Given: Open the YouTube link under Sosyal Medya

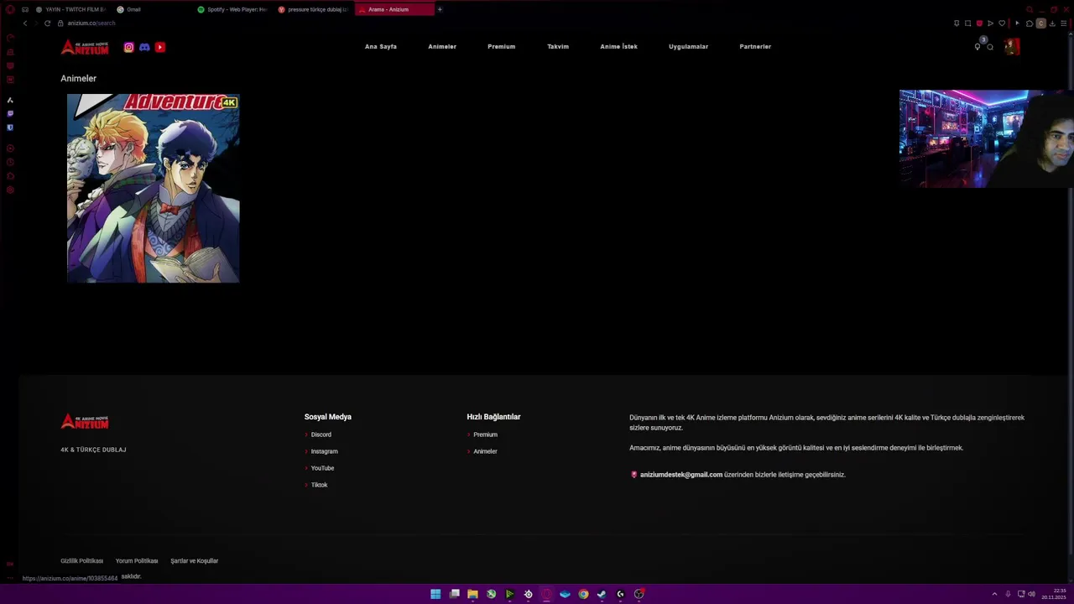Looking at the screenshot, I should coord(322,468).
